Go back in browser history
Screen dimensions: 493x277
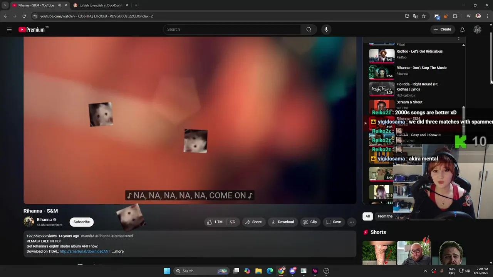(x=5, y=16)
